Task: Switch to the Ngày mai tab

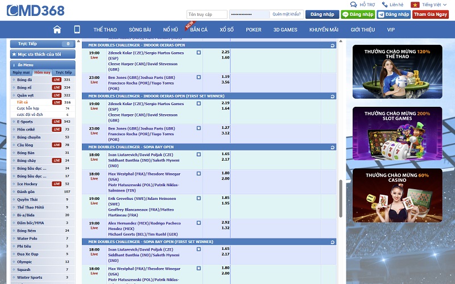Action: 22,73
